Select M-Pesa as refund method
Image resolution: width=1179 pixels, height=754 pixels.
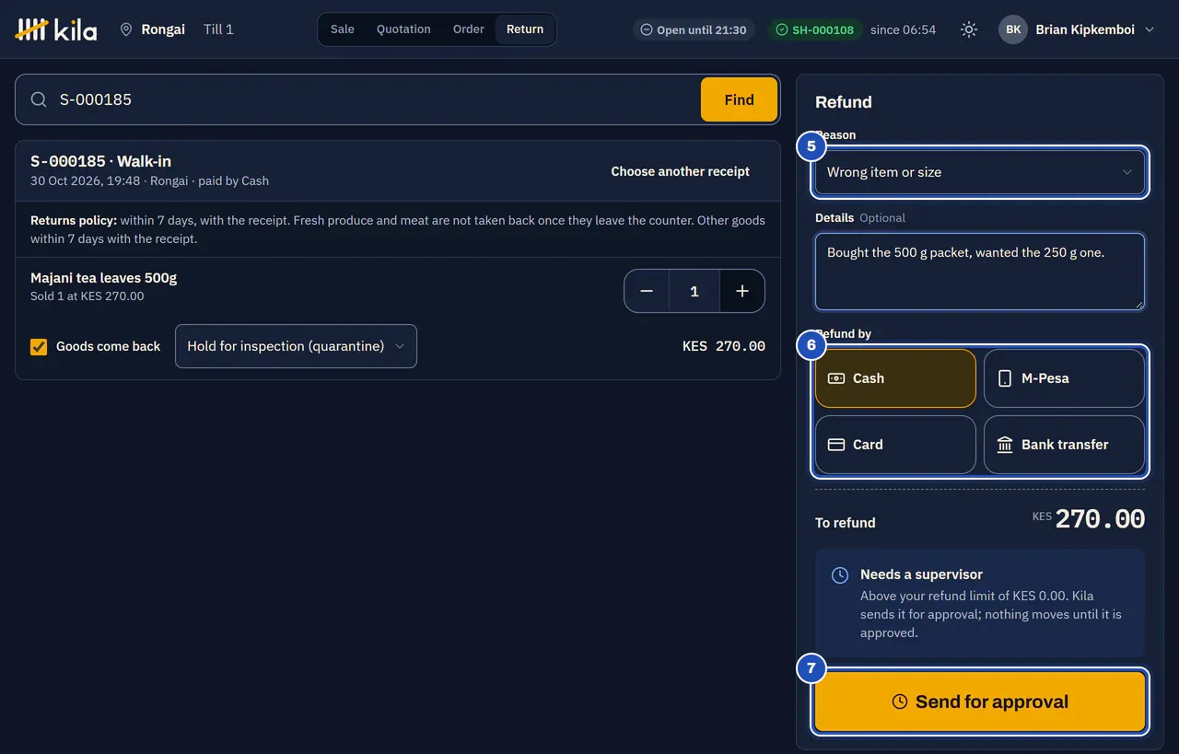pyautogui.click(x=1064, y=378)
